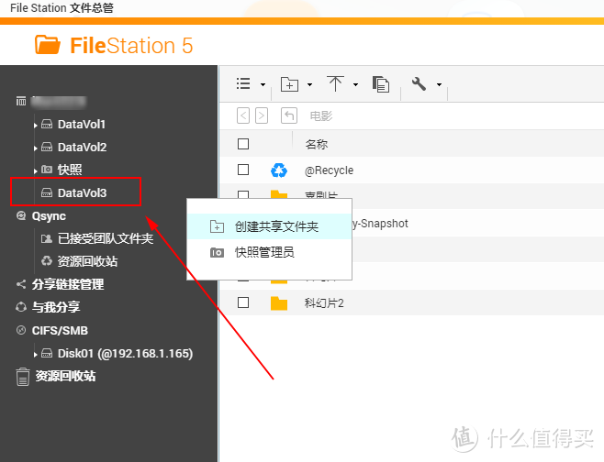Viewport: 604px width, 462px height.
Task: Click the Qsync sync icon
Action: pos(21,215)
